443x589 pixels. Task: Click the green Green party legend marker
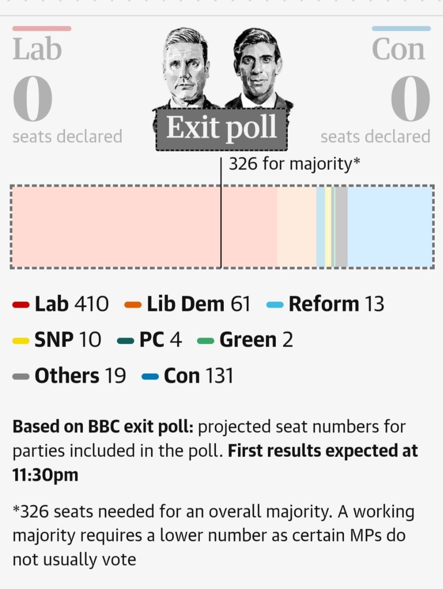click(205, 341)
